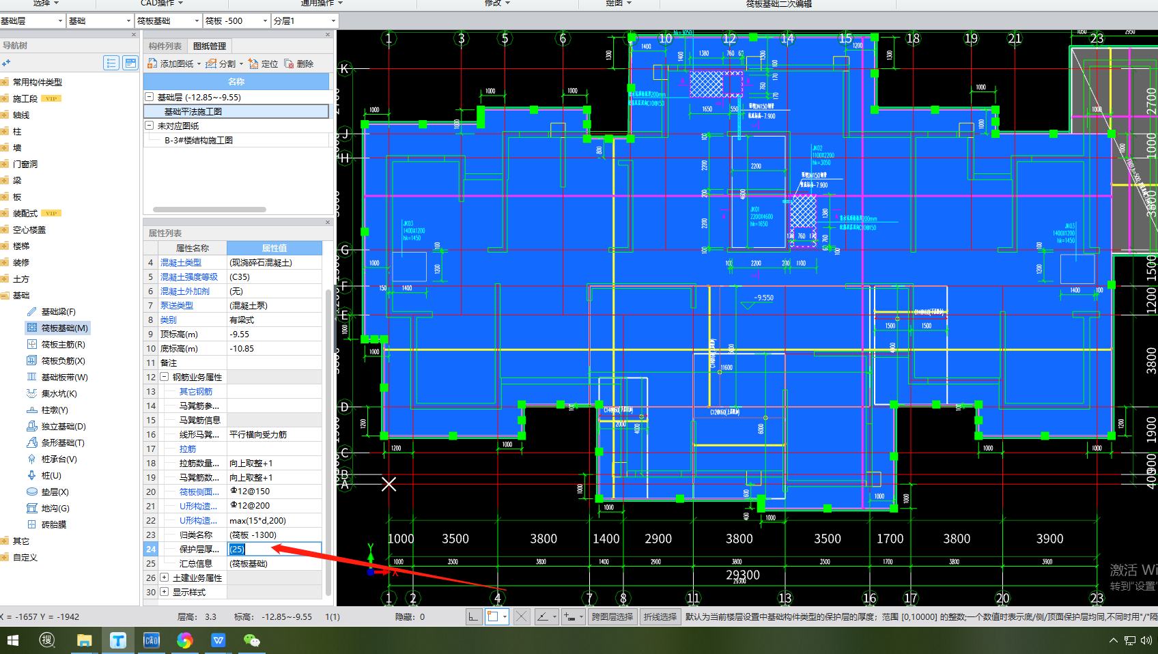Click 跨图层选择 button

(612, 616)
